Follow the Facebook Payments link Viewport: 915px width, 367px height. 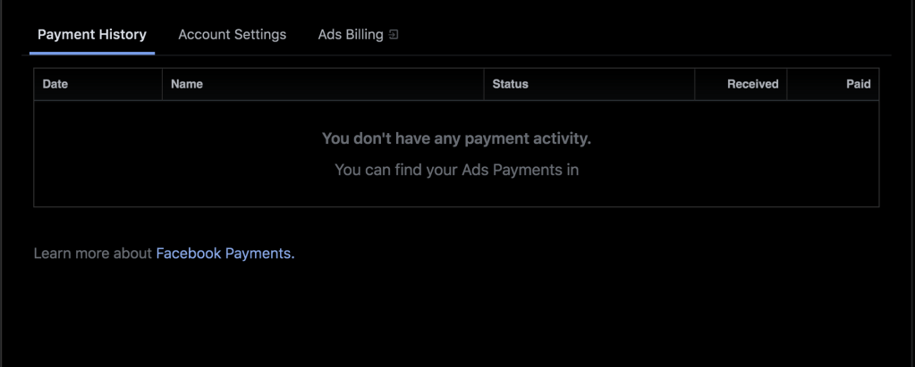225,254
